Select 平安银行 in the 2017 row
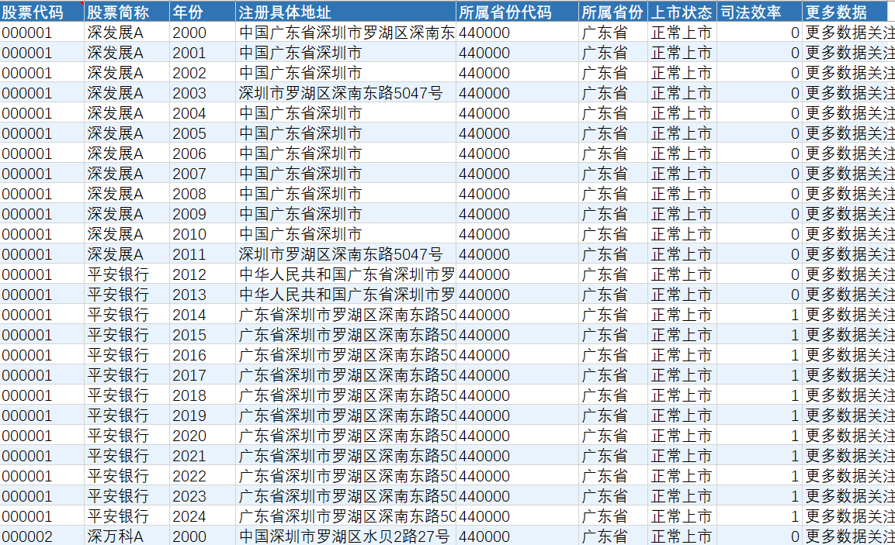Viewport: 895px width, 545px height. pos(127,375)
